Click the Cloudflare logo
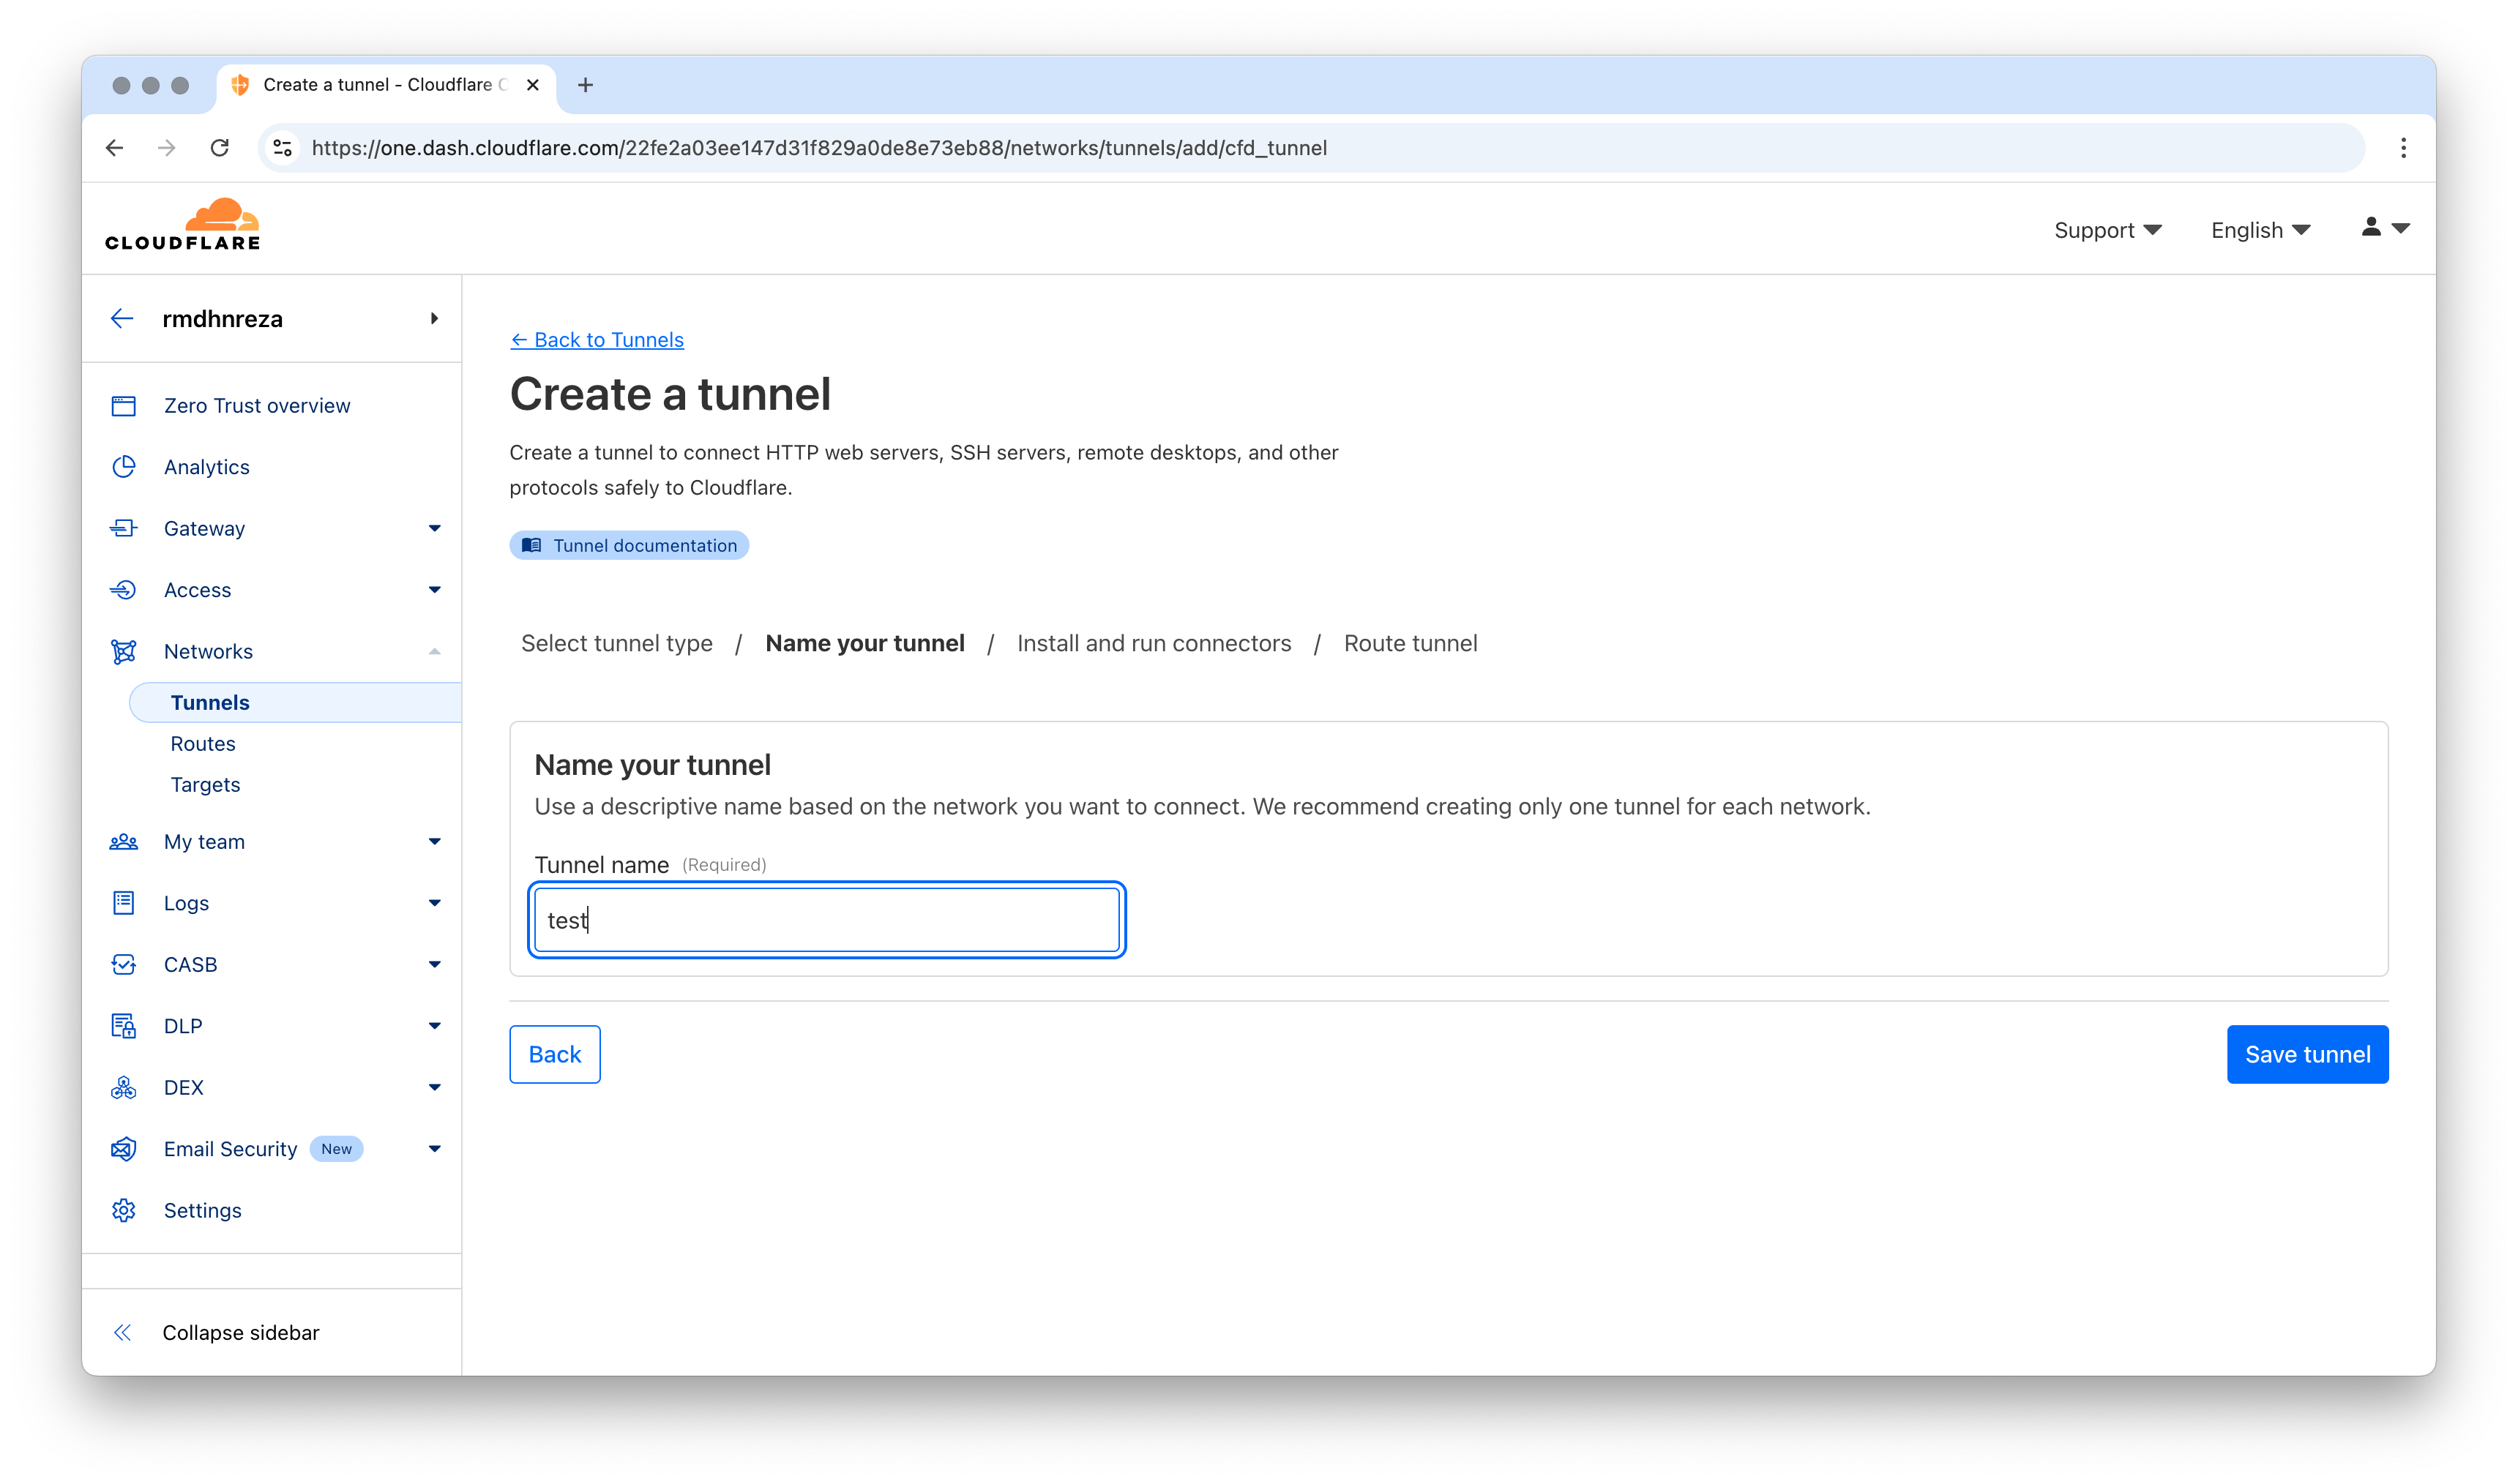The height and width of the screenshot is (1484, 2518). click(x=182, y=224)
